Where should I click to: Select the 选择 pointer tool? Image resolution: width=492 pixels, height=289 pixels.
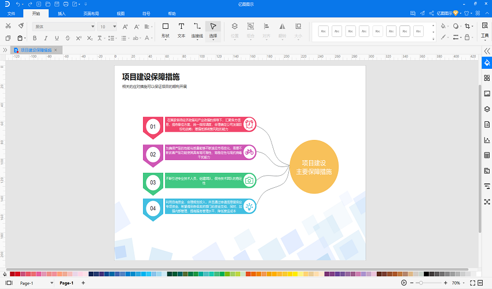213,31
